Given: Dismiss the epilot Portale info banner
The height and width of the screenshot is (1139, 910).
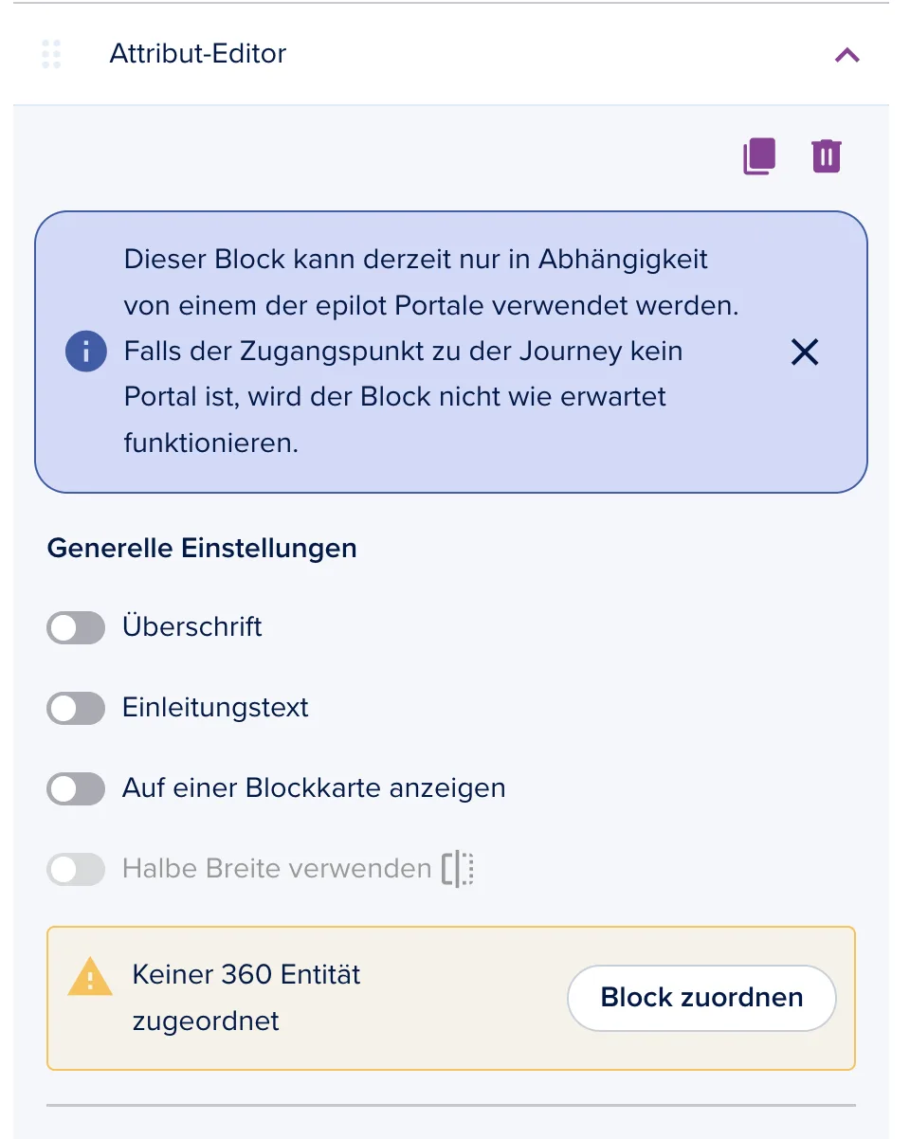Looking at the screenshot, I should coord(805,353).
